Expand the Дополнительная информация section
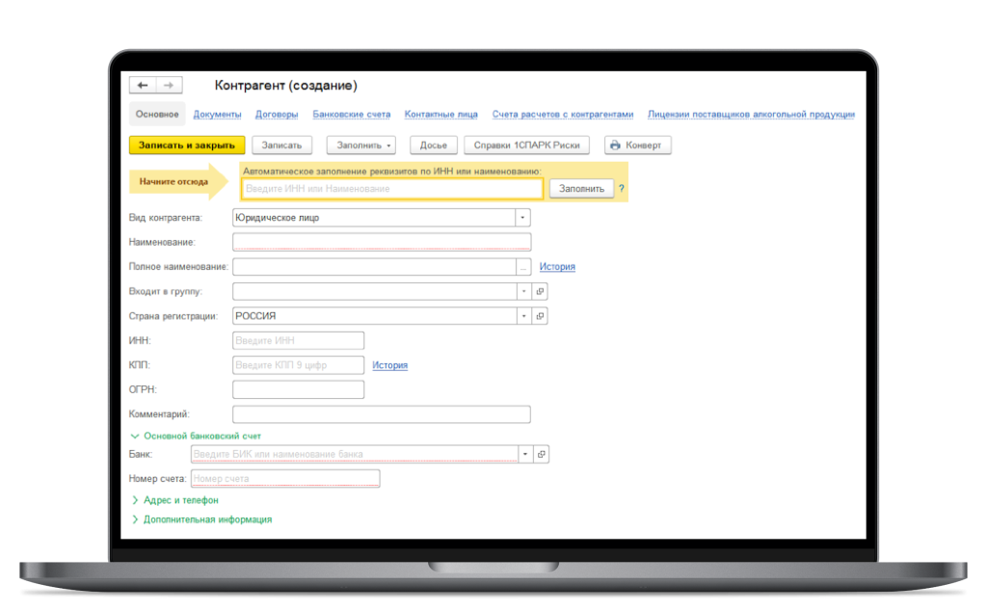Screen dimensions: 987x611 pos(135,519)
